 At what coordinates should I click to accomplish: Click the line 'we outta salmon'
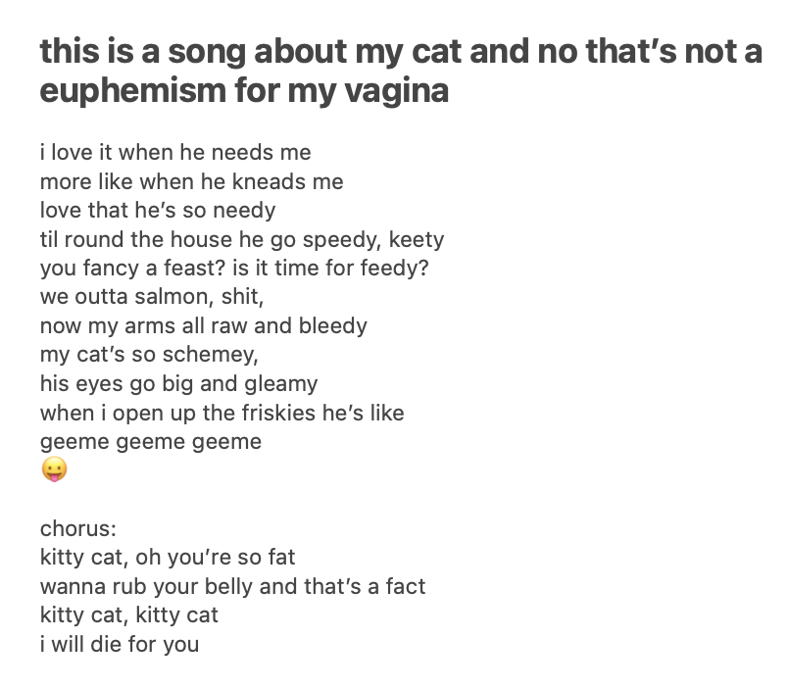(x=152, y=297)
